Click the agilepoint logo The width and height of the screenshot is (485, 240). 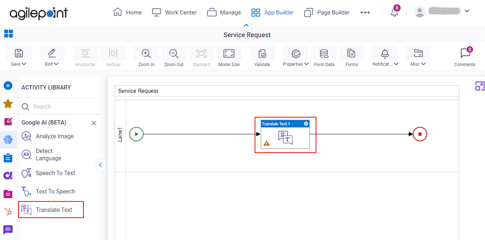tap(39, 13)
